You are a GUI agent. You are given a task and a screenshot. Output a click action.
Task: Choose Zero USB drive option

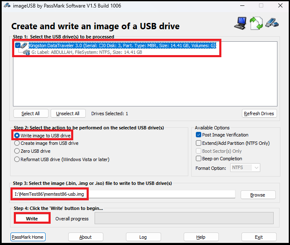[32, 151]
